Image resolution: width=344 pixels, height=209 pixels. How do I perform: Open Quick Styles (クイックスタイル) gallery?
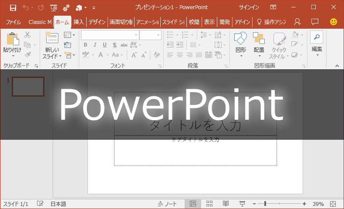tap(279, 45)
